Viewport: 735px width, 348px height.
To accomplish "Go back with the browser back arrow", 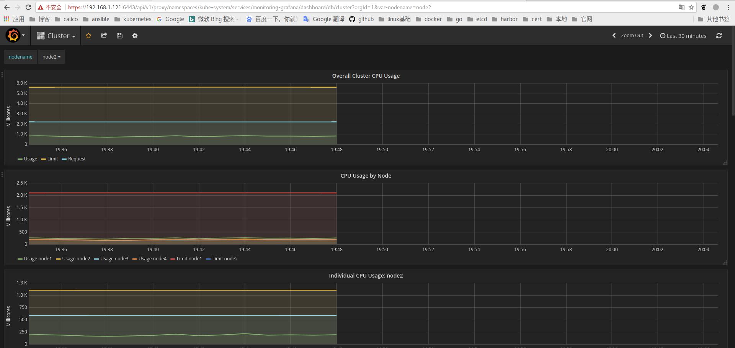I will point(7,7).
